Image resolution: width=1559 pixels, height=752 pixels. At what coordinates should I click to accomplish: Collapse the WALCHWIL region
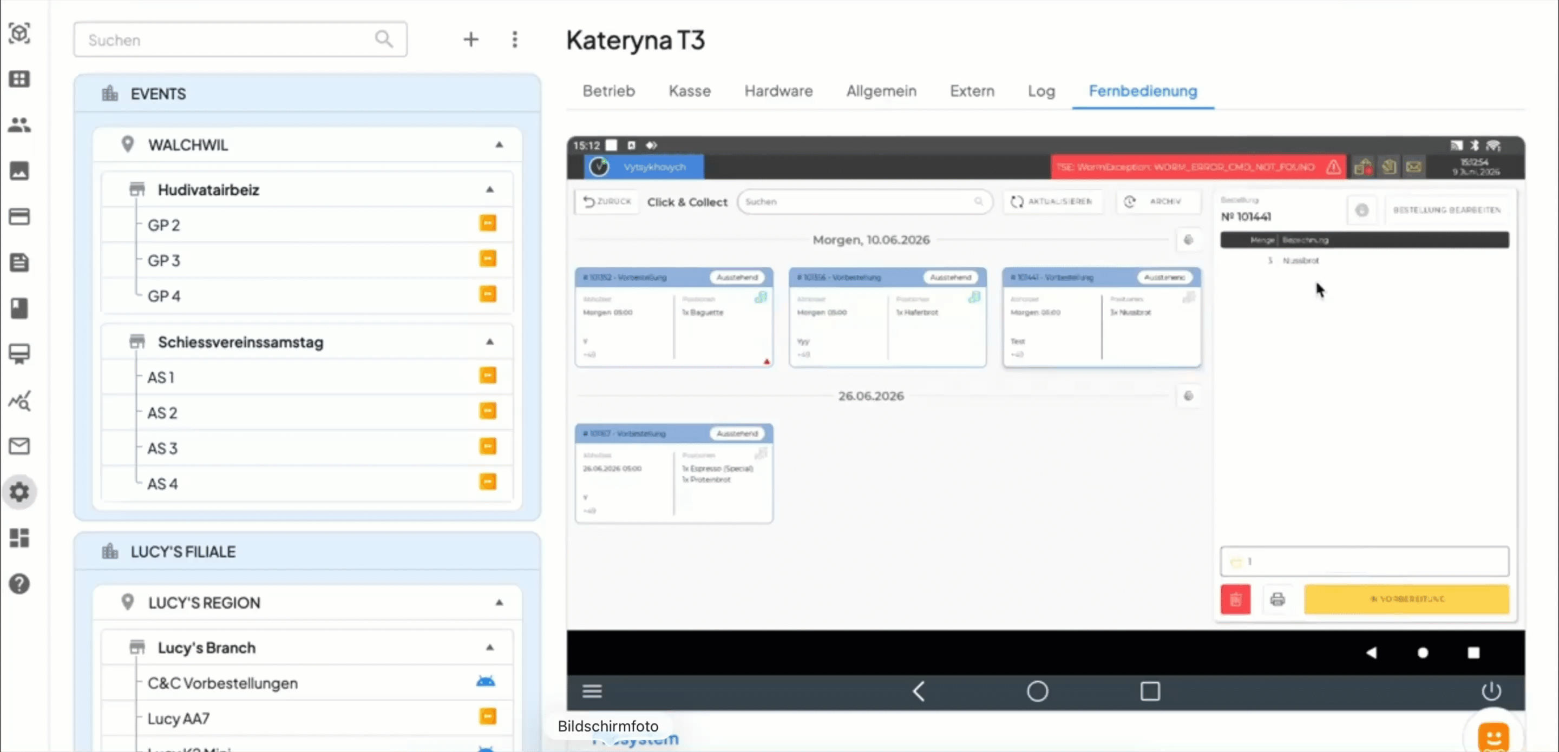coord(499,144)
